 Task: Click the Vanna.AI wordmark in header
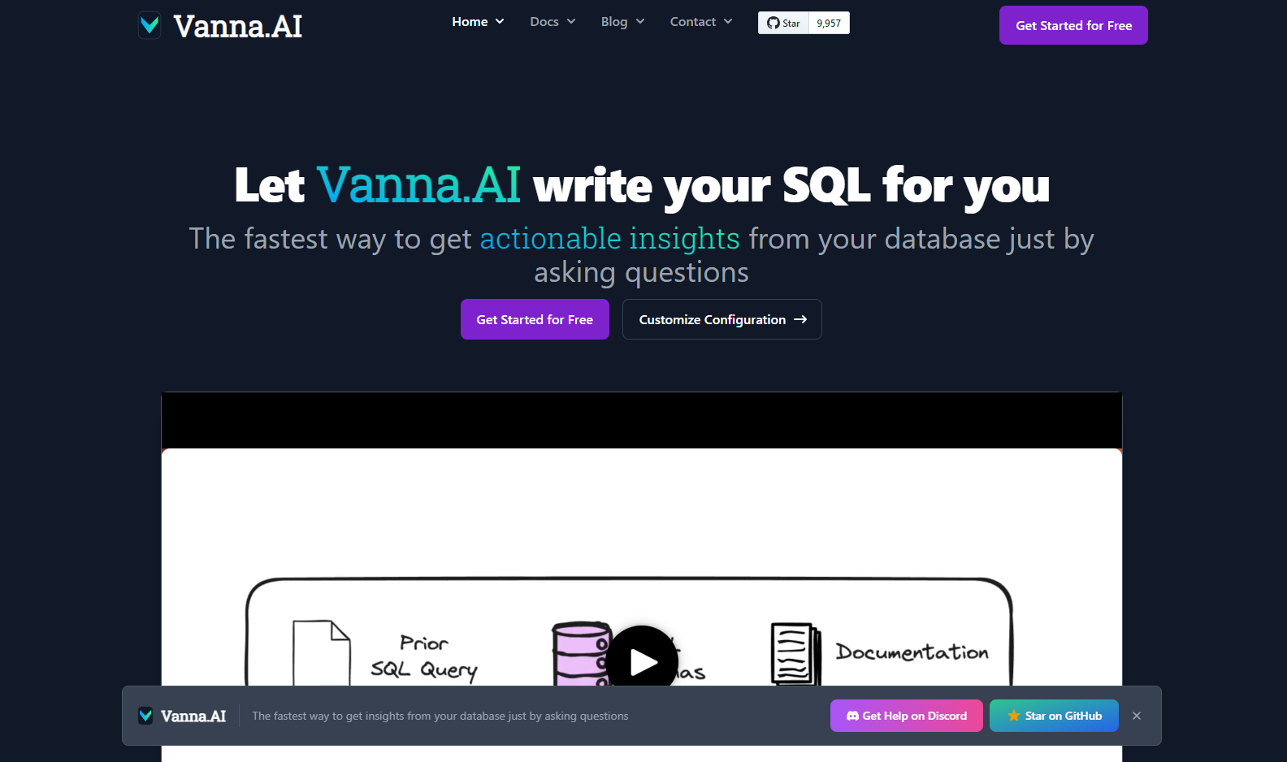point(237,26)
